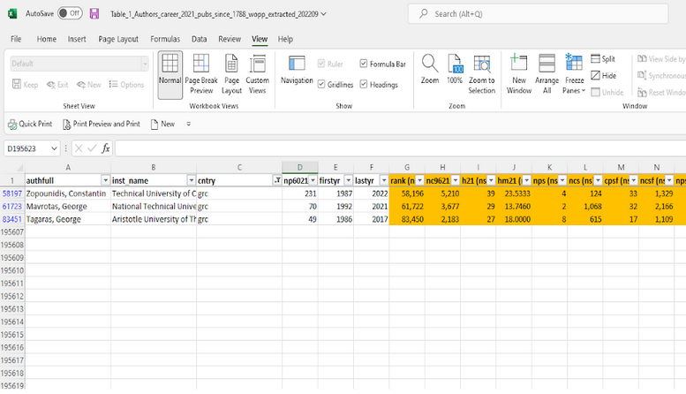This screenshot has height=394, width=686.
Task: Disable the Gridlines checkbox
Action: (321, 85)
